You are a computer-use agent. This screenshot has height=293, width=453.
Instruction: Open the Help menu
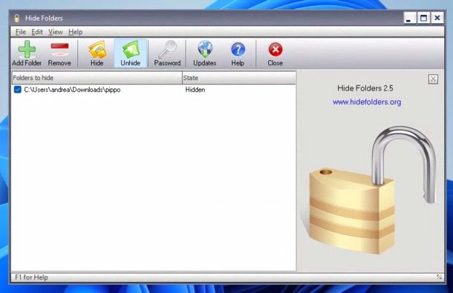coord(76,32)
